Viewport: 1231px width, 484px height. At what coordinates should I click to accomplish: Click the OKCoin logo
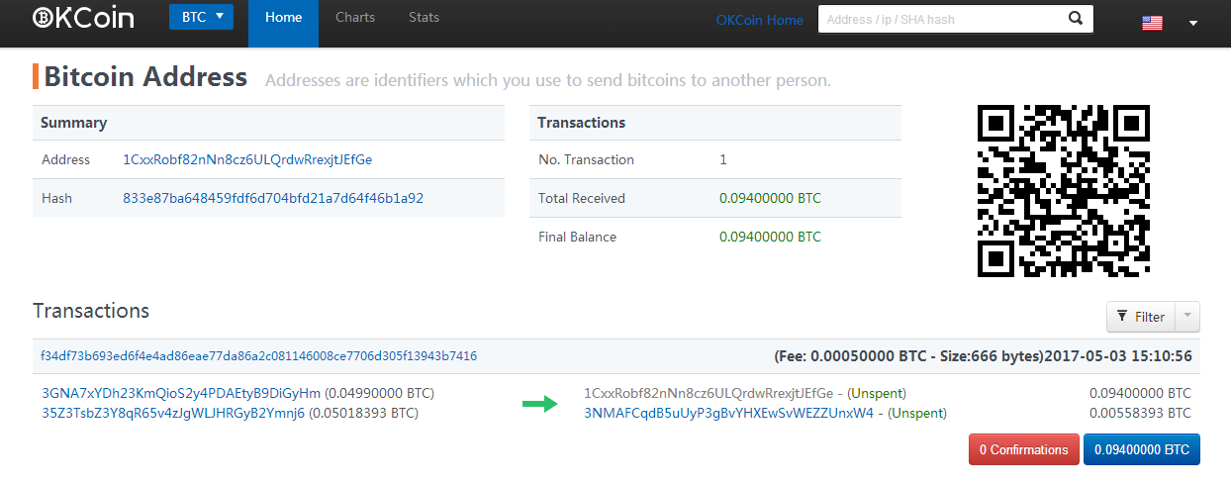83,18
